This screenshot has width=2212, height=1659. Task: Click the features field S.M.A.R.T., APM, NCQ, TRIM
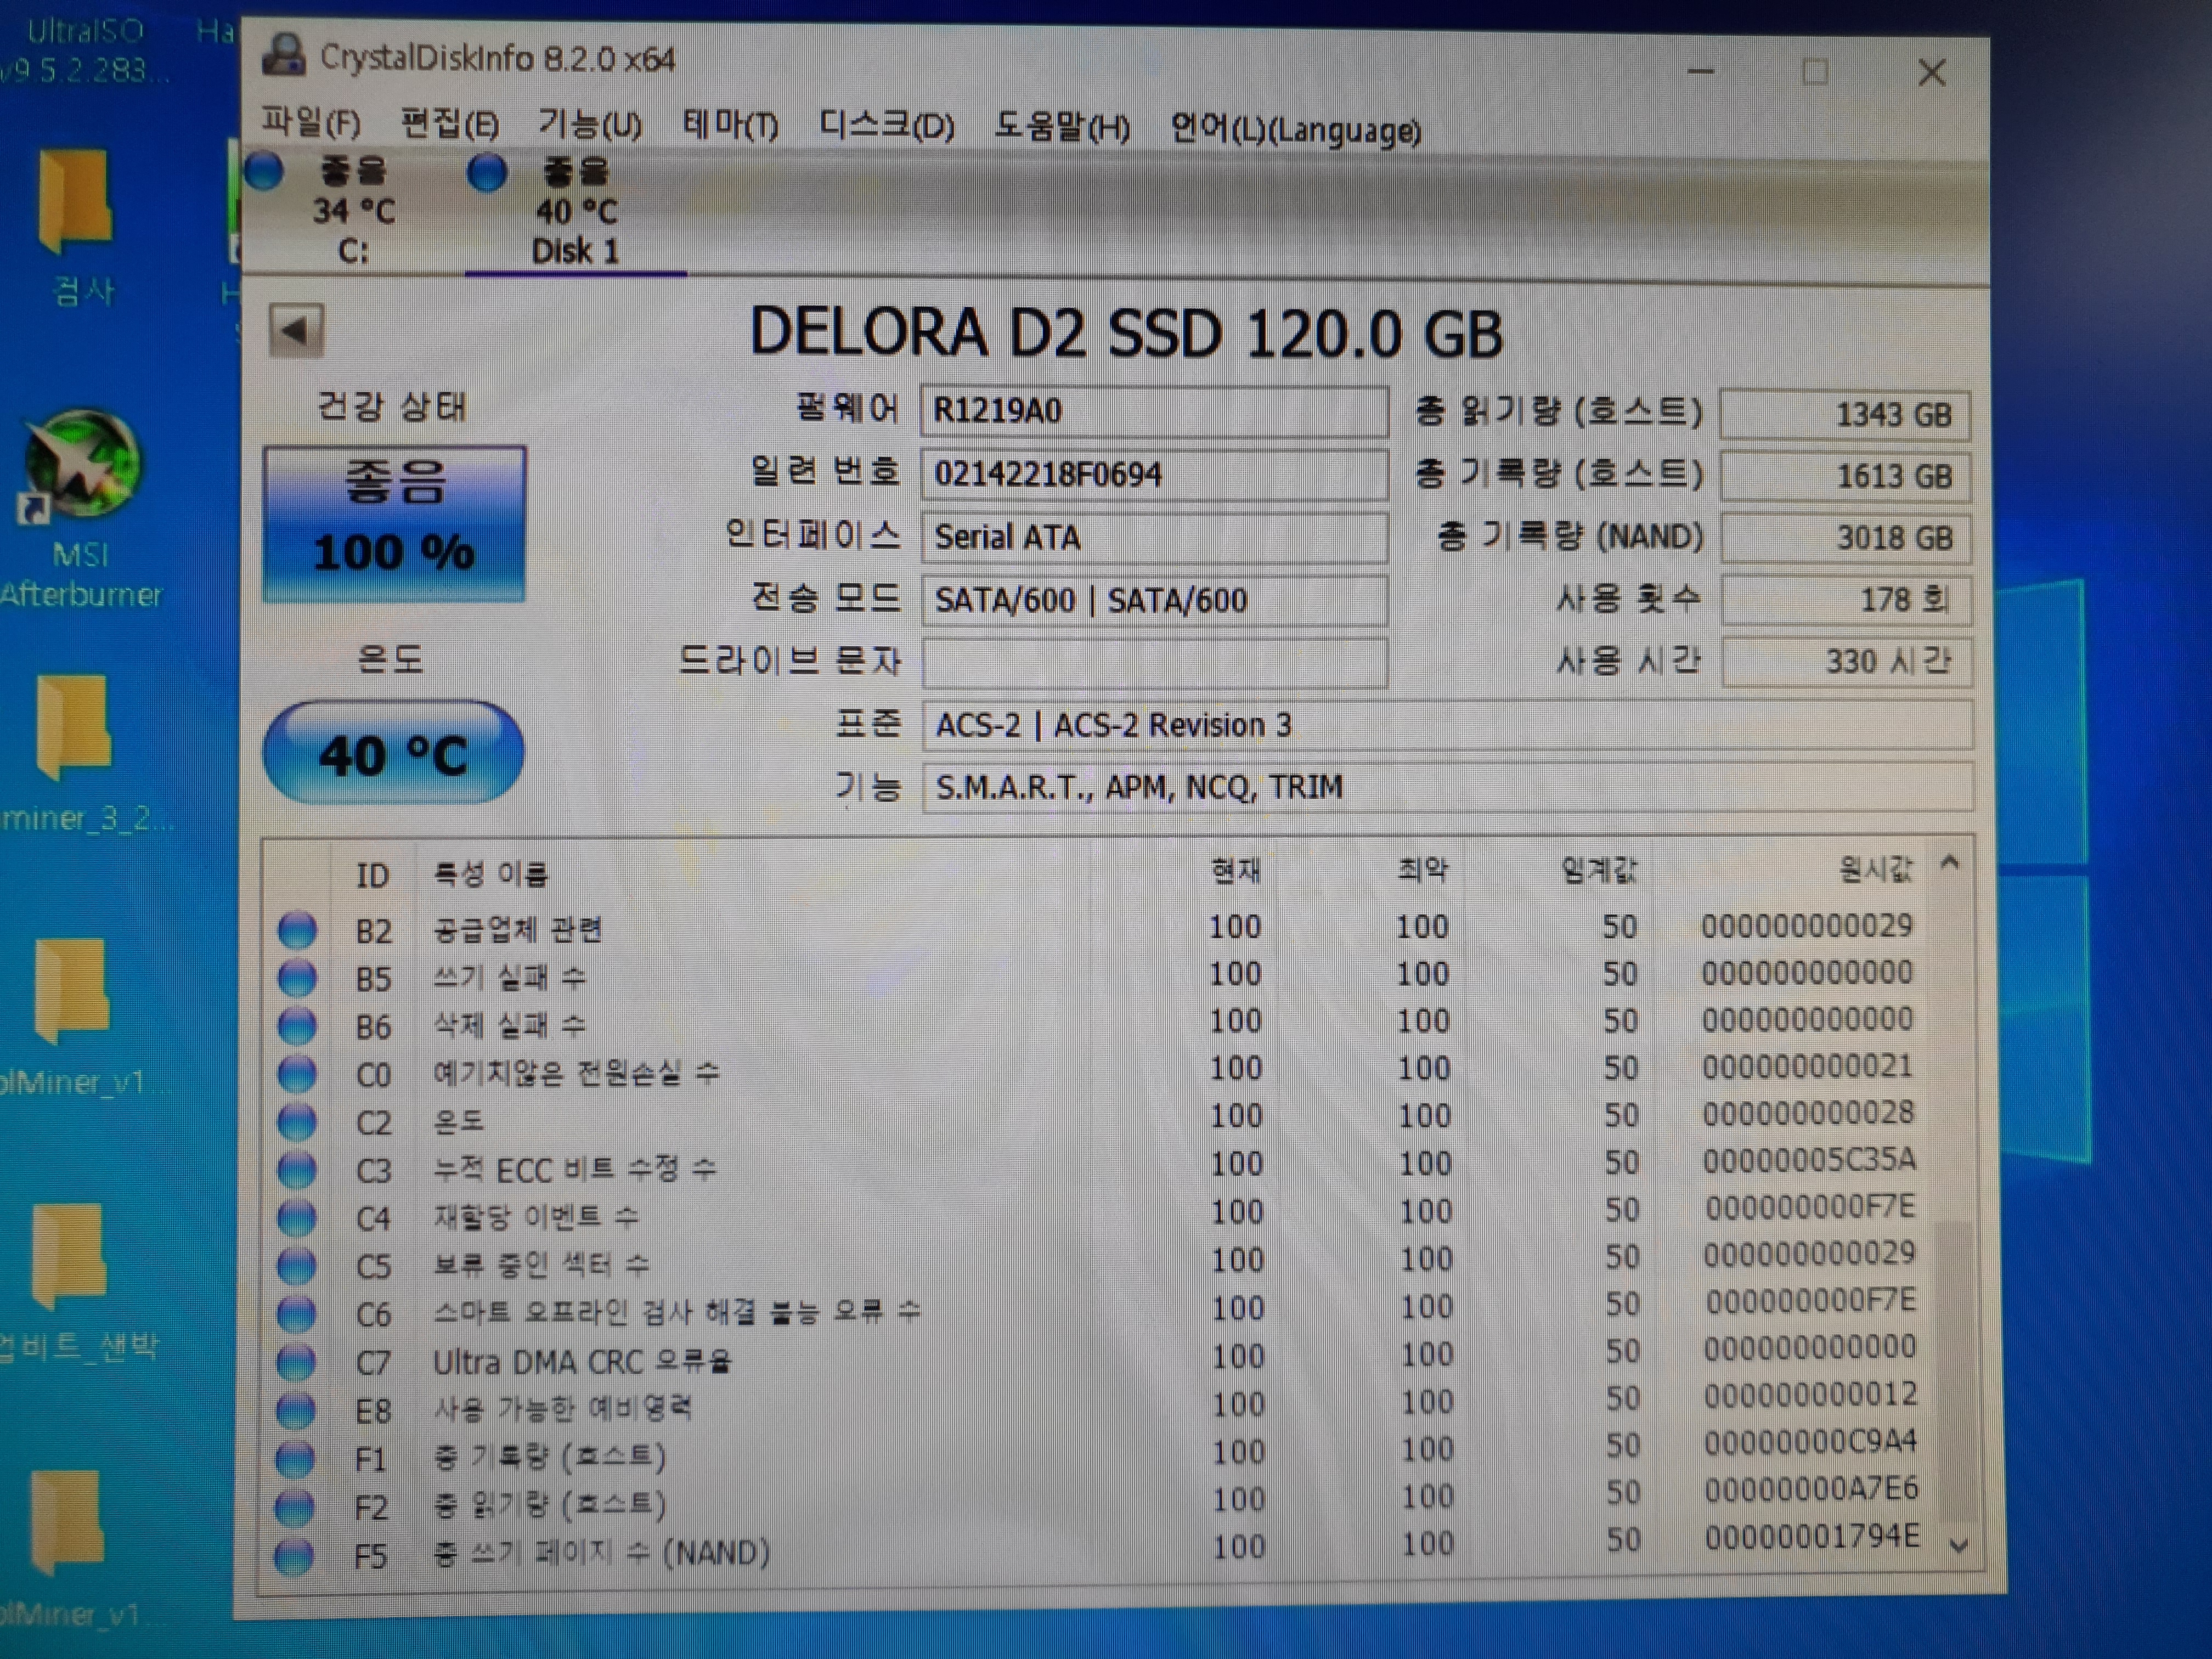pyautogui.click(x=1447, y=788)
